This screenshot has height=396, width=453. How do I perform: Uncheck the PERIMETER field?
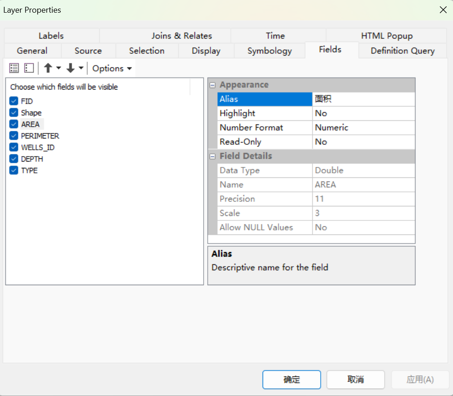14,135
